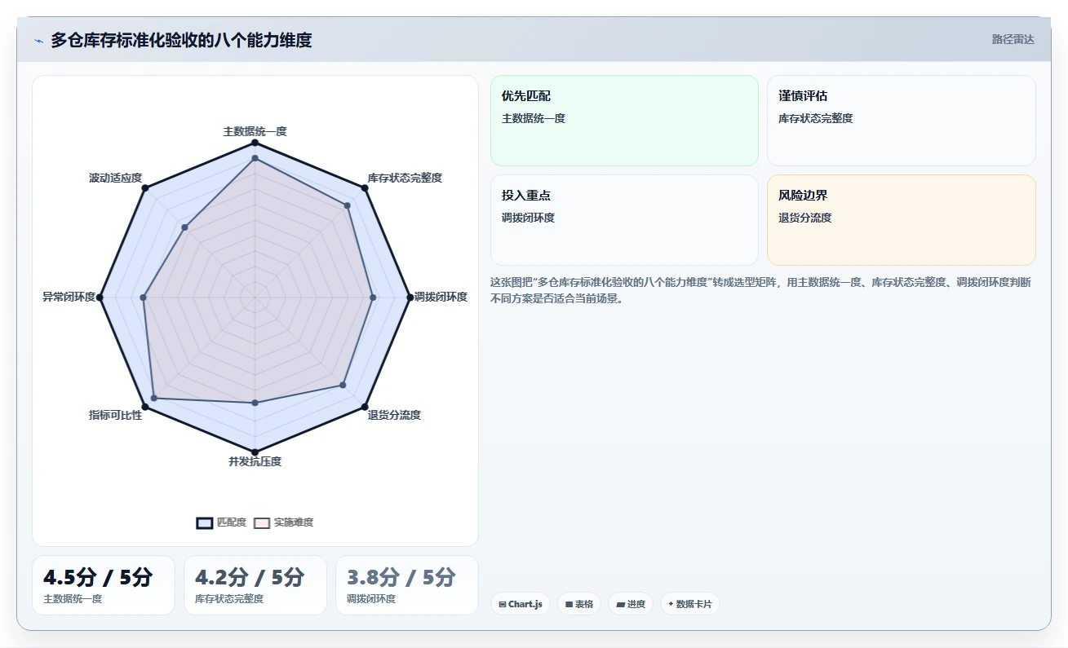Click the 3.8分 / 5分 score card
The height and width of the screenshot is (648, 1068).
pyautogui.click(x=407, y=585)
